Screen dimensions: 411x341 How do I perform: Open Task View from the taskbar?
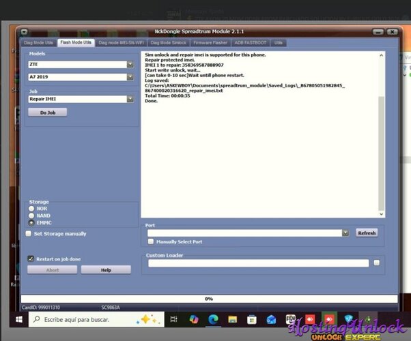(x=173, y=319)
